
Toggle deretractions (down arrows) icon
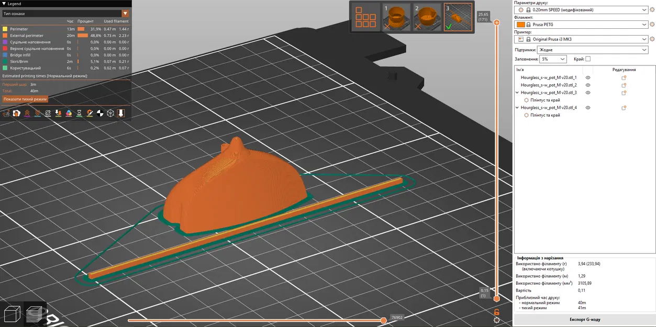pos(38,113)
